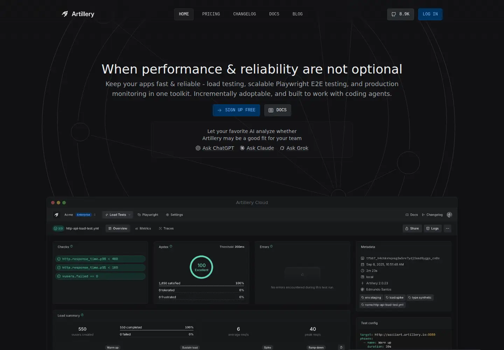The image size is (504, 350).
Task: Click the user avatar in Artillery Cloud
Action: (449, 215)
